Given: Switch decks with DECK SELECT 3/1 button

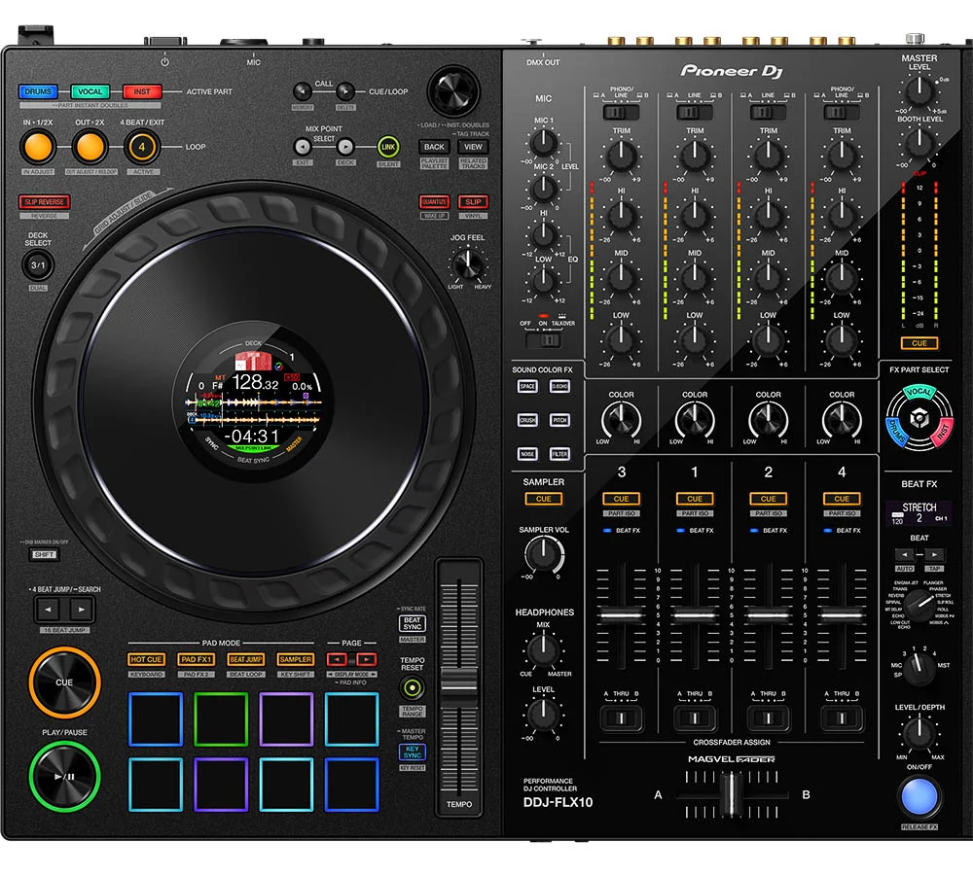Looking at the screenshot, I should click(x=38, y=265).
